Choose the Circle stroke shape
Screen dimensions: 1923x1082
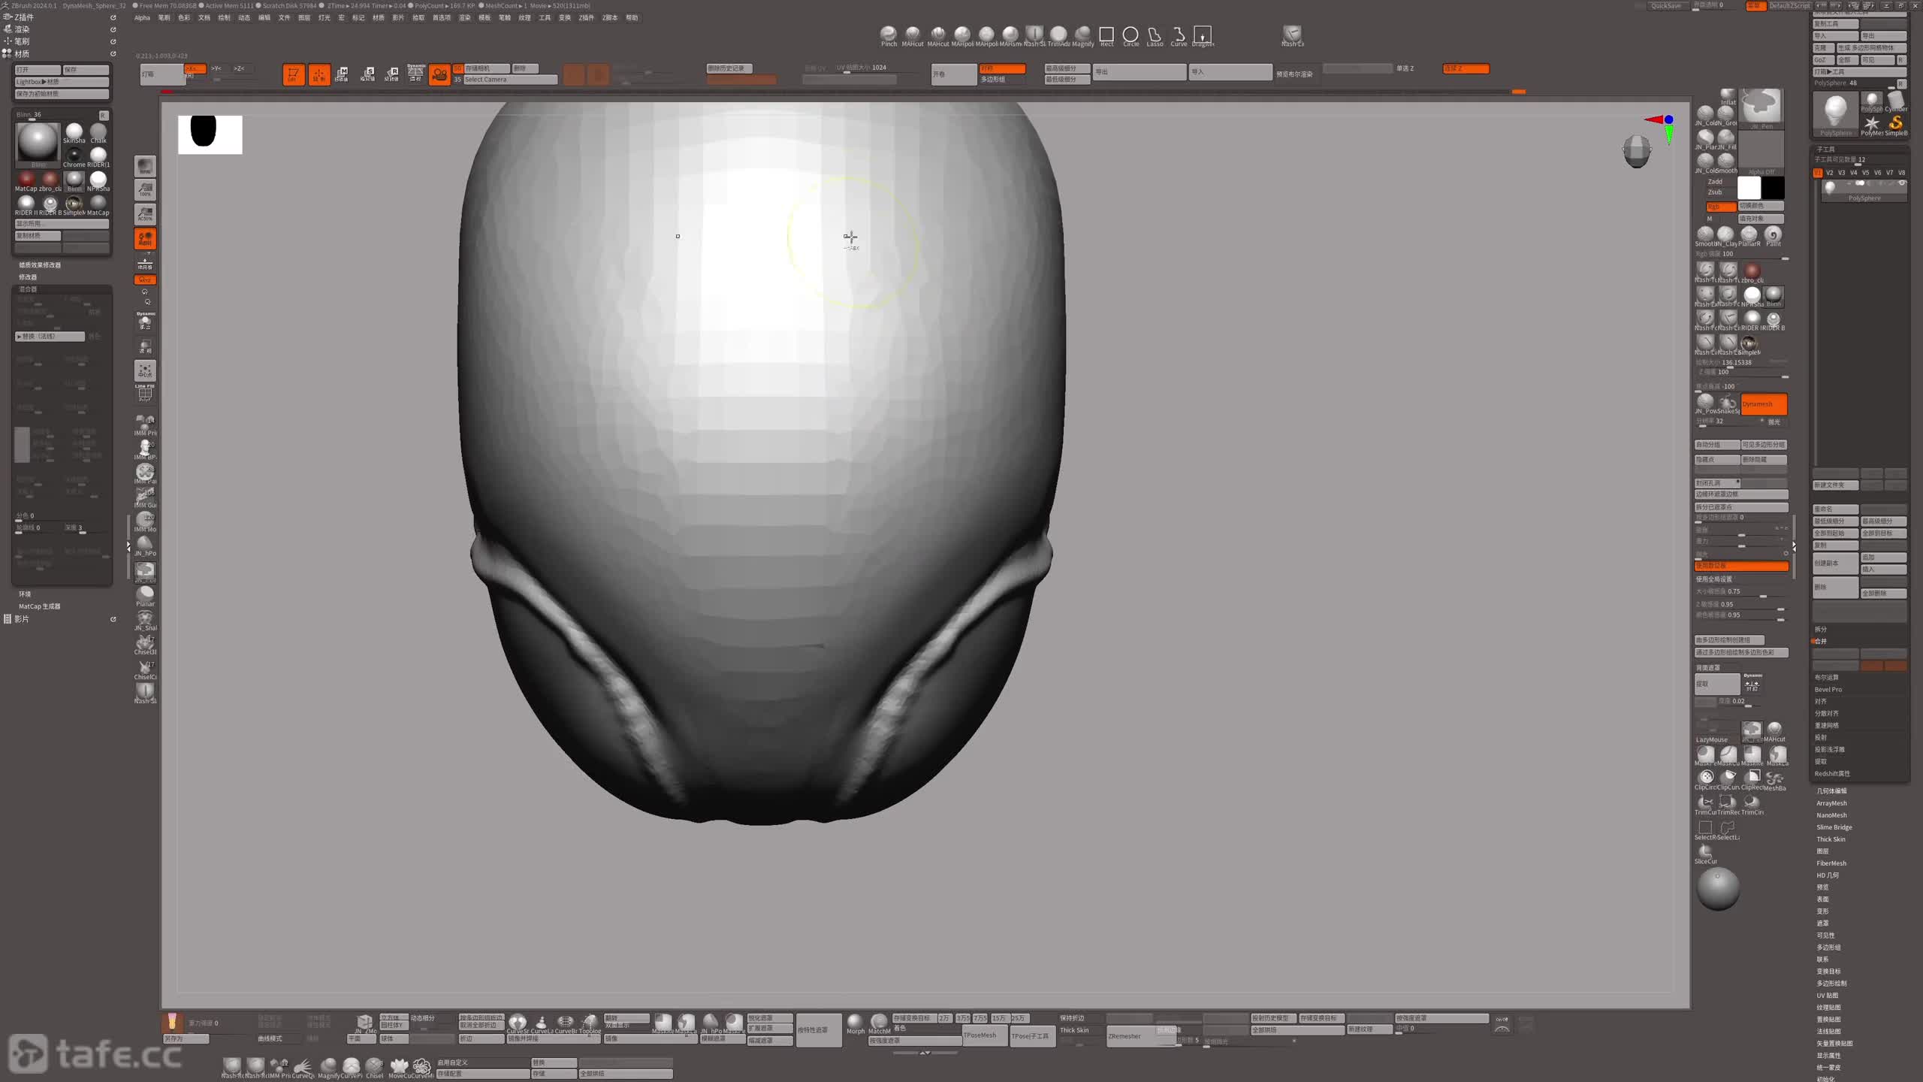point(1131,35)
